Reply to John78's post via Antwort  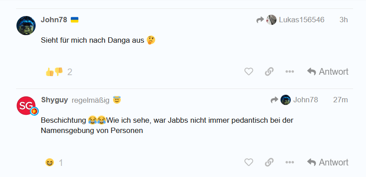click(328, 72)
